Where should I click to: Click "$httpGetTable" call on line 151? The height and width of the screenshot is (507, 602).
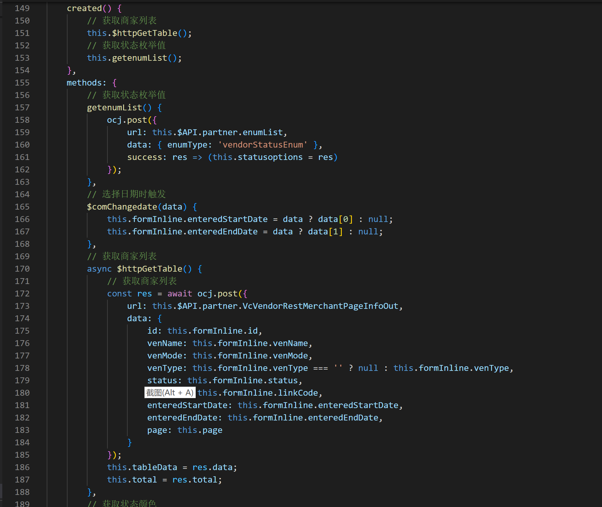(x=145, y=33)
